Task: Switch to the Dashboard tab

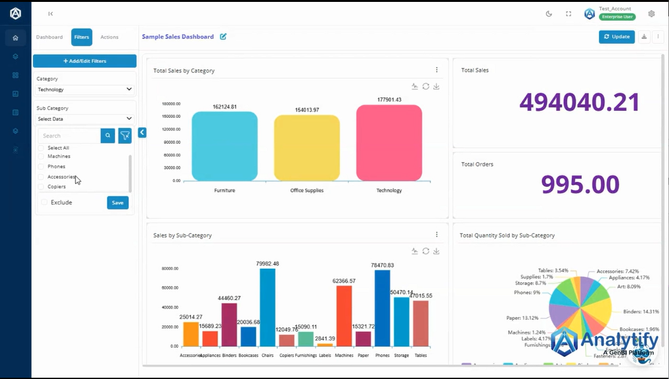Action: click(x=49, y=37)
